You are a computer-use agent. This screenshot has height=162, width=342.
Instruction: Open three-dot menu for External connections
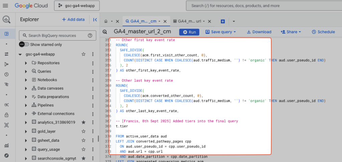[x=93, y=114]
